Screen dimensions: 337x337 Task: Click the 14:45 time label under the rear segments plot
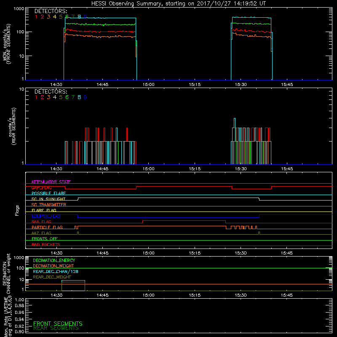point(102,169)
